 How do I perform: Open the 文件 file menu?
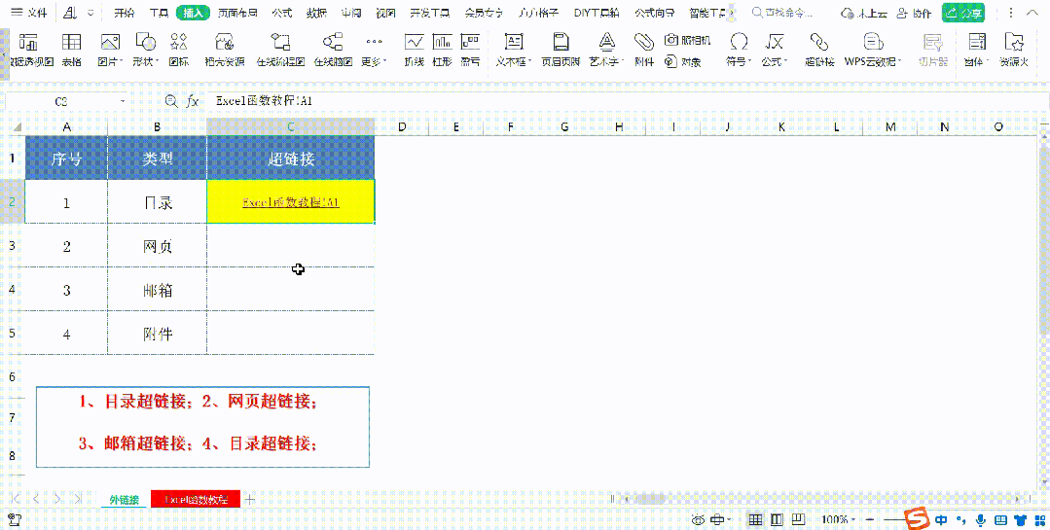click(28, 13)
